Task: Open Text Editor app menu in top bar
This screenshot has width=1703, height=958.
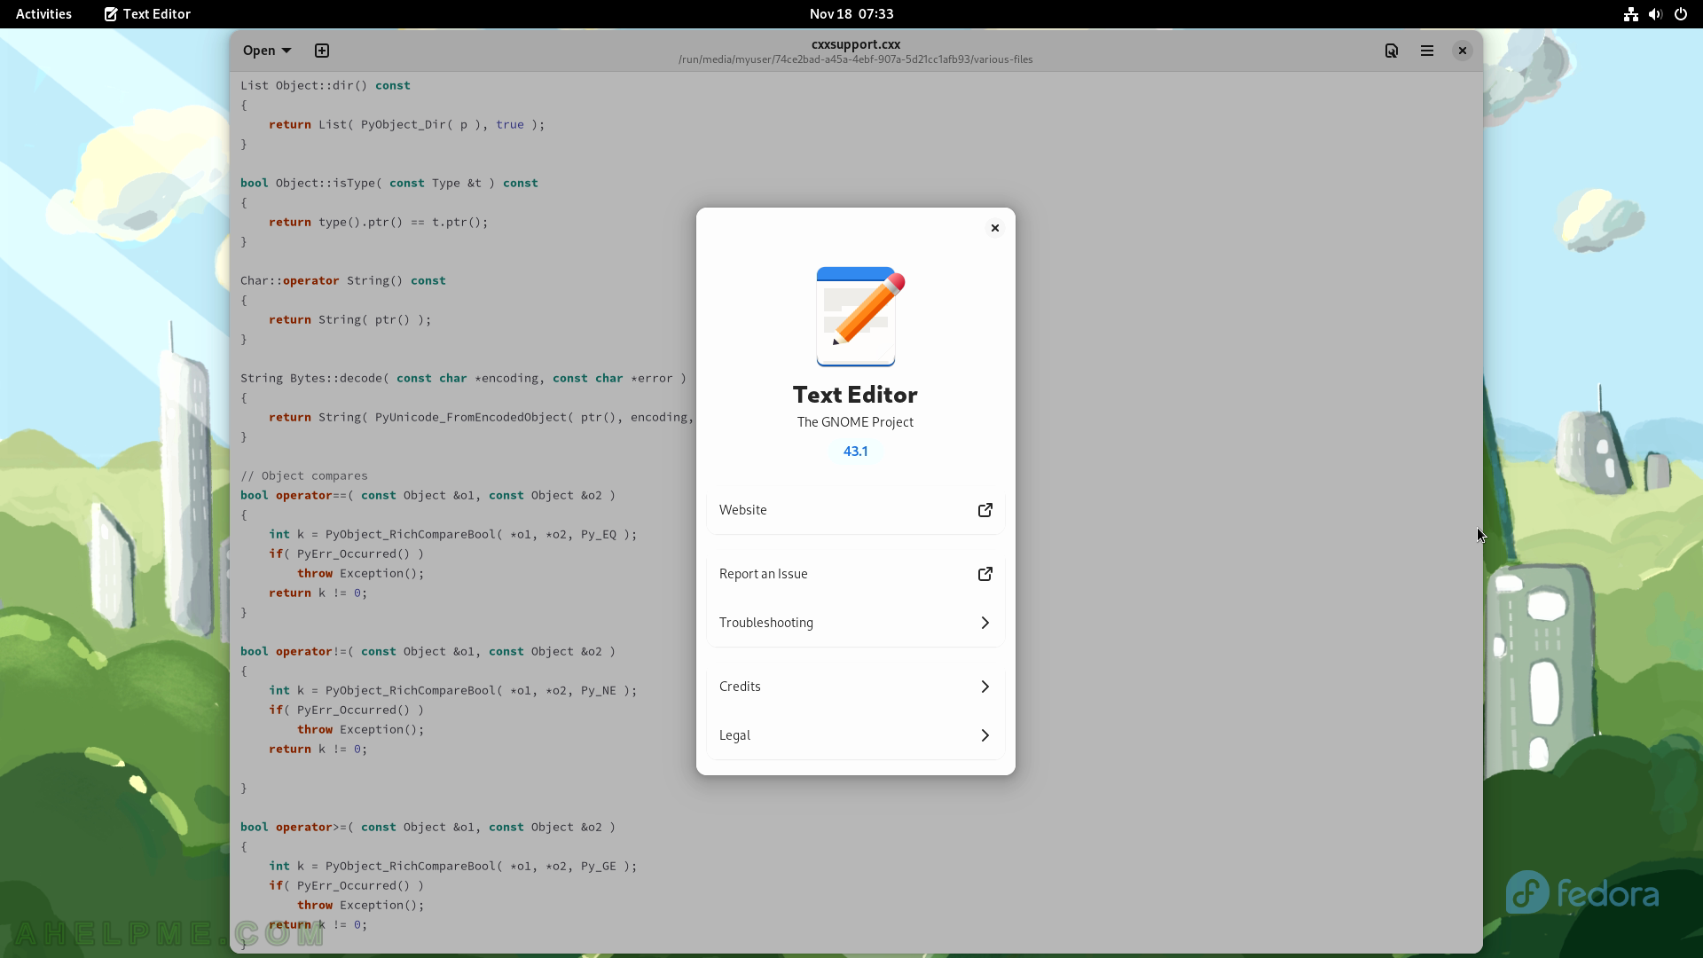Action: click(147, 13)
